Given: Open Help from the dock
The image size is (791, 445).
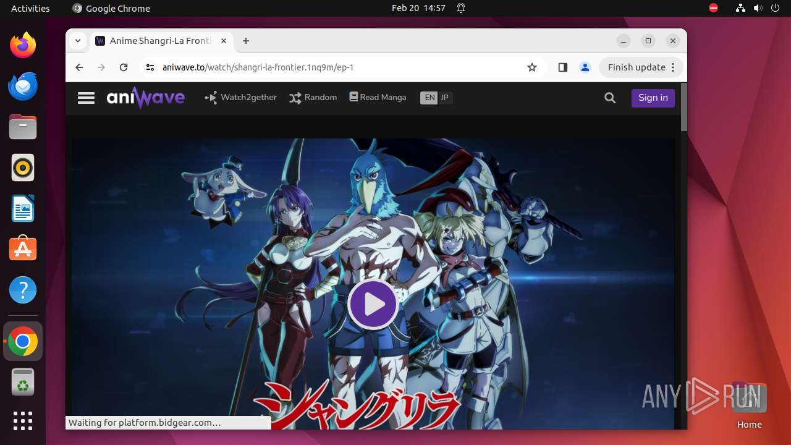Looking at the screenshot, I should click(23, 290).
